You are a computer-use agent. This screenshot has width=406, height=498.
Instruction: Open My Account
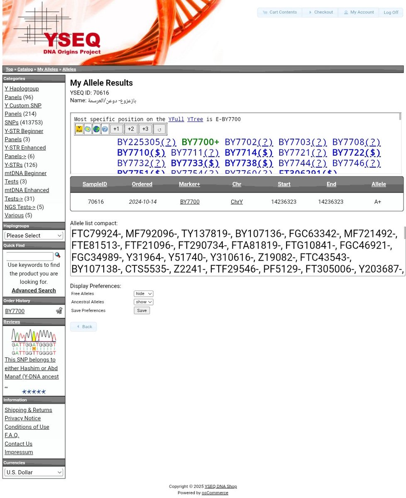pyautogui.click(x=358, y=12)
